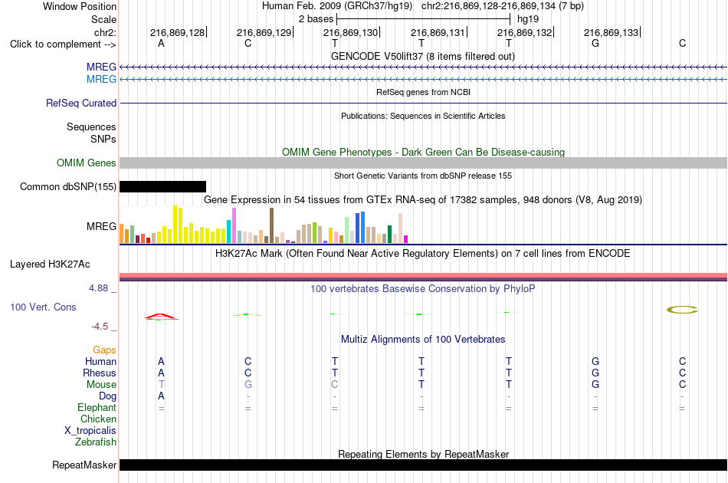Click the RepeatMasker track label
The image size is (728, 483).
click(84, 465)
